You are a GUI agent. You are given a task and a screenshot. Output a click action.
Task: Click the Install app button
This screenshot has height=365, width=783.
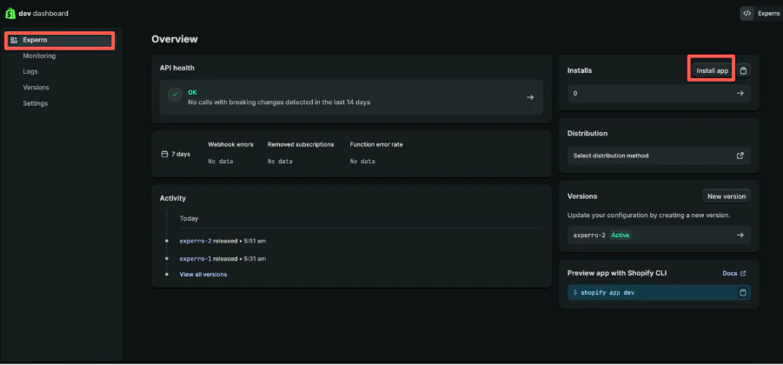coord(712,71)
